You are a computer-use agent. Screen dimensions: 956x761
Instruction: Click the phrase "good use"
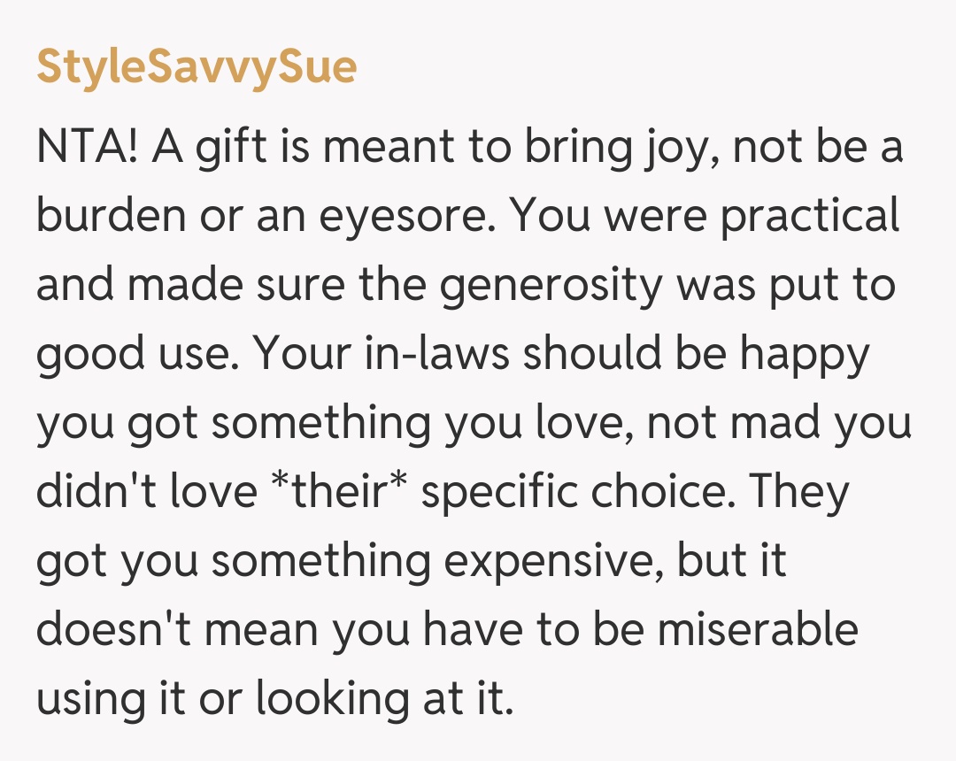(x=139, y=353)
